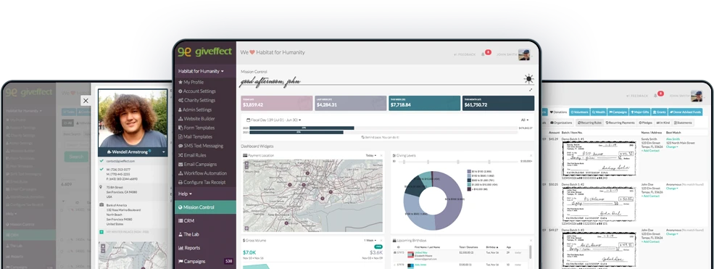Screen dimensions: 714x269
Task: Sort by Birthday column header
Action: [491, 247]
